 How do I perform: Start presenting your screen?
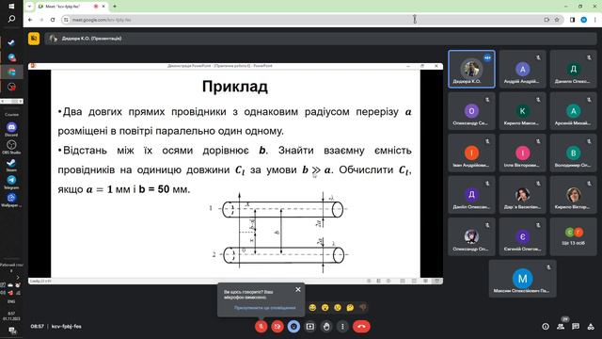pos(310,327)
